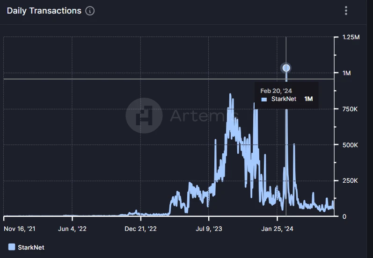
Task: Click the StarkNet label in the bottom legend
Action: pos(31,247)
